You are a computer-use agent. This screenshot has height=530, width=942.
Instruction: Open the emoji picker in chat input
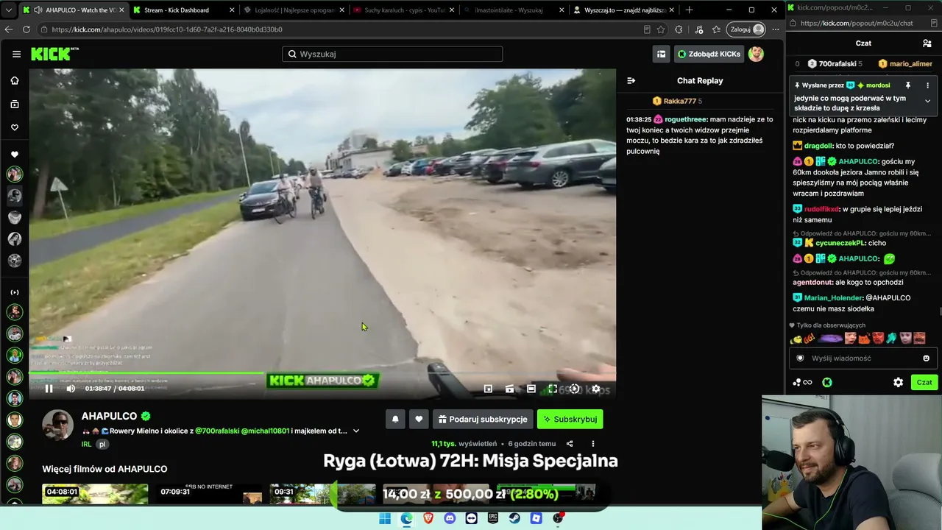click(926, 358)
